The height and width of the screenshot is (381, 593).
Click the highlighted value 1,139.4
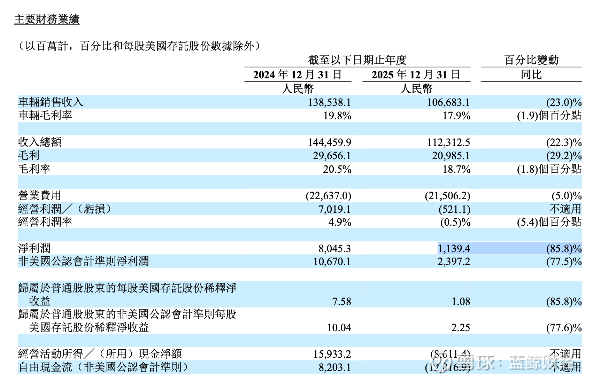[454, 249]
